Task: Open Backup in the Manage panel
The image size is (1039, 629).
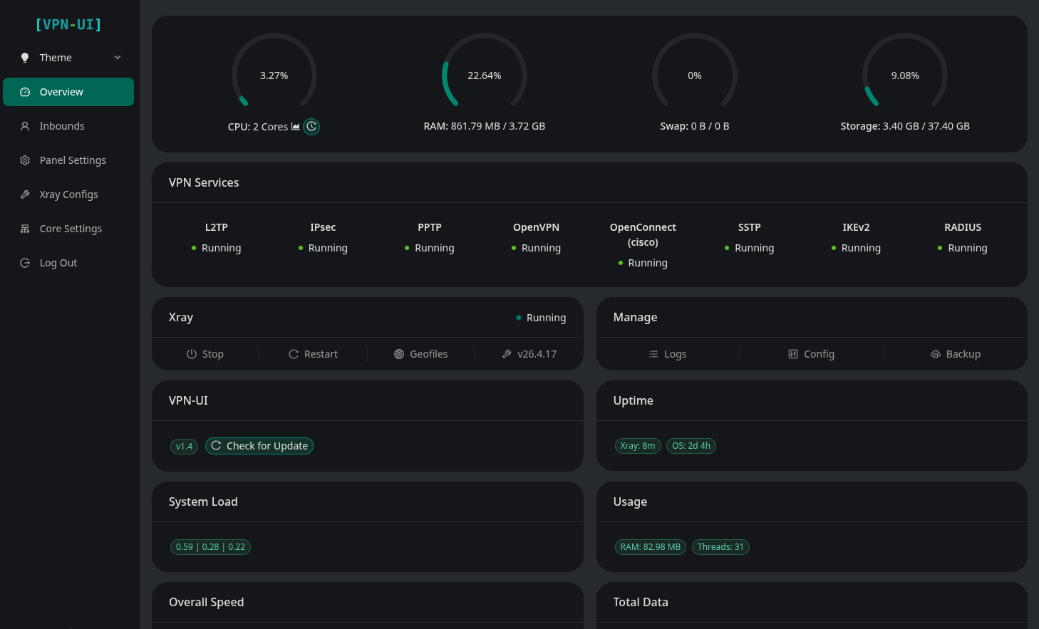Action: (956, 354)
